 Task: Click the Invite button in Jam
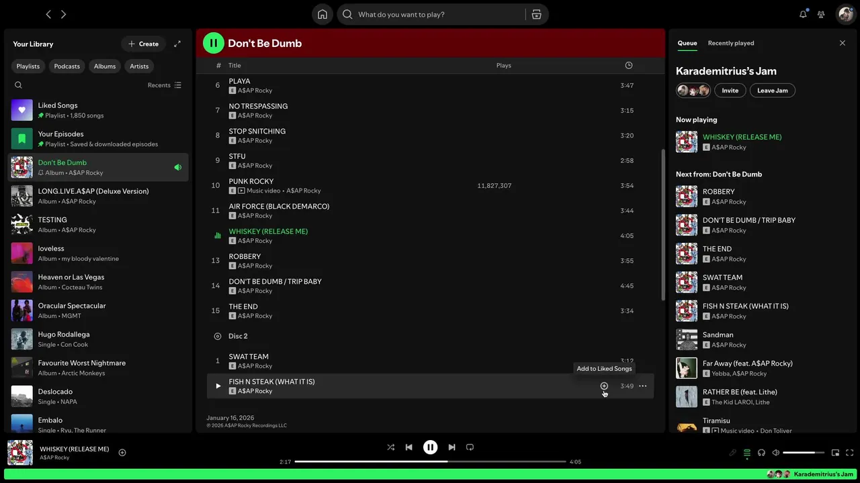(x=730, y=91)
